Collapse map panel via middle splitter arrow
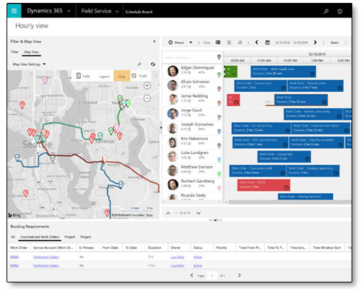The image size is (361, 289). 161,127
